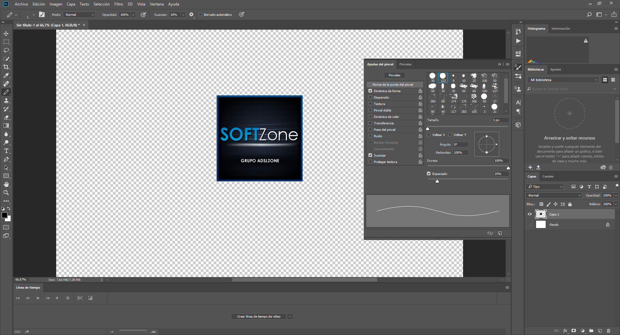The width and height of the screenshot is (620, 335).
Task: Click the smoothing options gear icon
Action: coord(191,14)
